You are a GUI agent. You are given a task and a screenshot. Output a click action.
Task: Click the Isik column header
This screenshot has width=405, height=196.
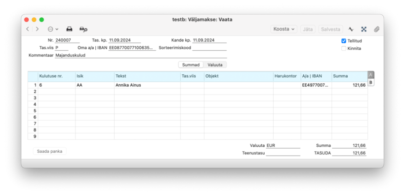pos(95,76)
